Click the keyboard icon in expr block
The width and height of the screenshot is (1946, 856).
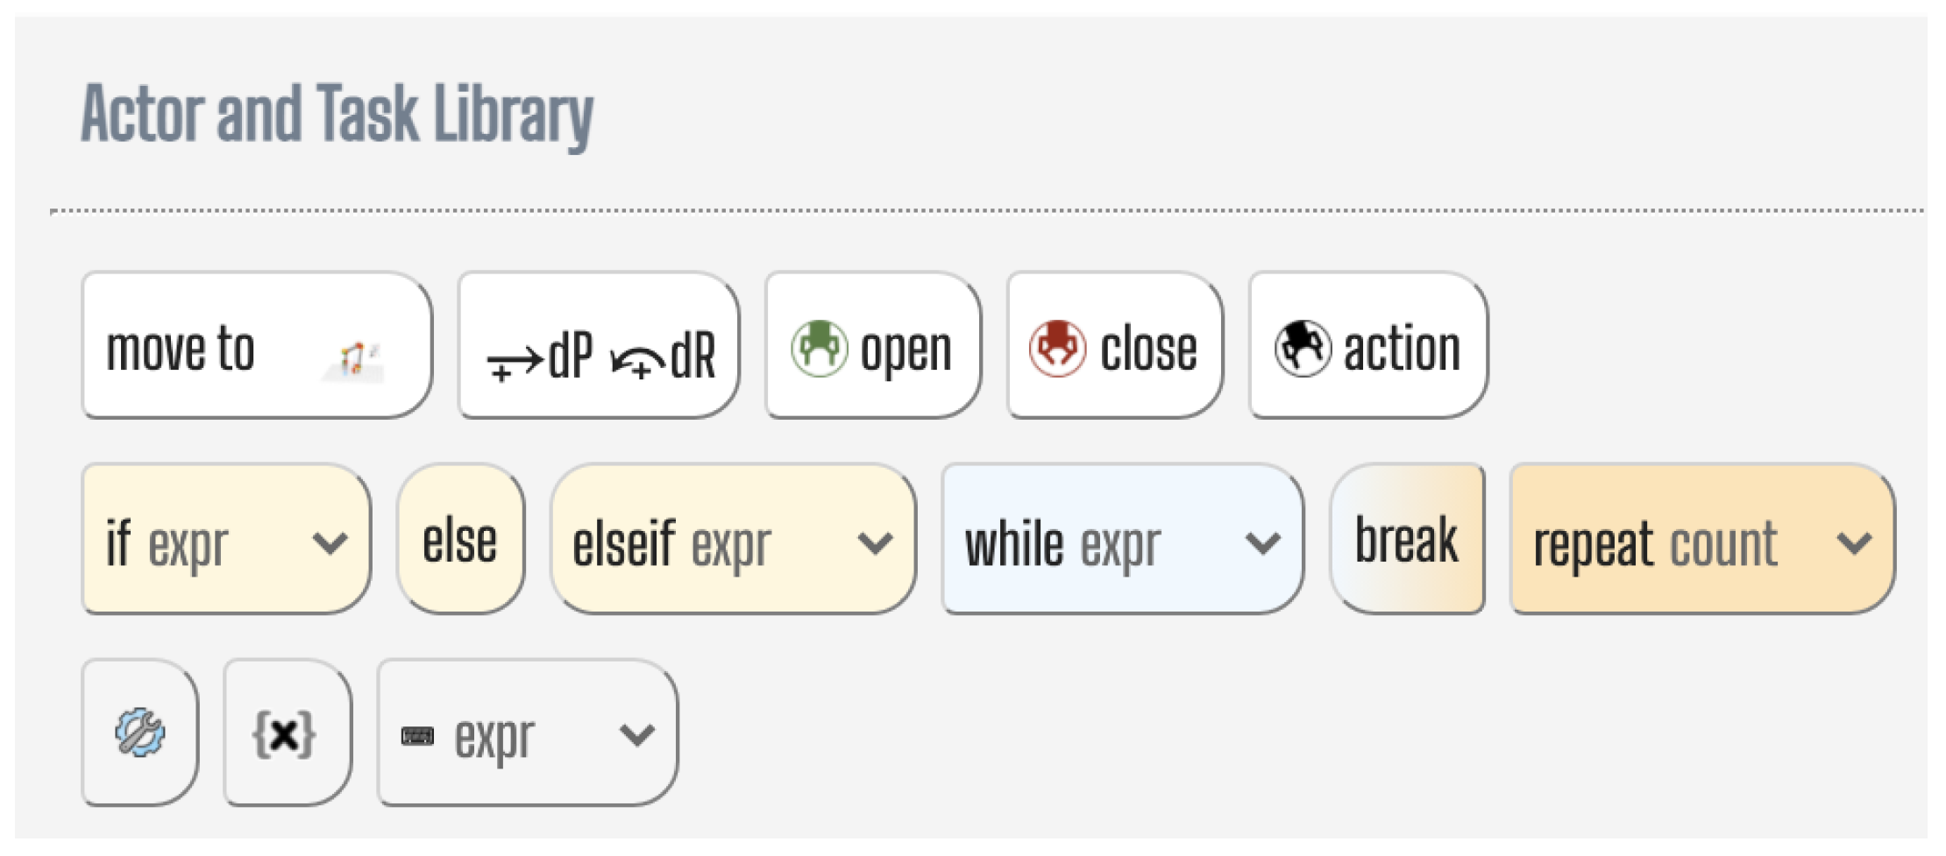pyautogui.click(x=417, y=735)
